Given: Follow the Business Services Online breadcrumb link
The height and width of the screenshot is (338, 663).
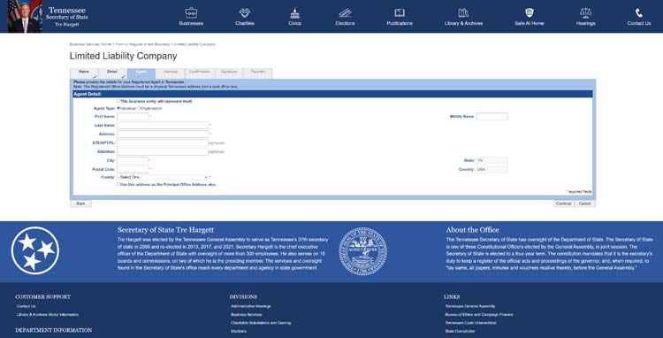Looking at the screenshot, I should click(x=90, y=44).
